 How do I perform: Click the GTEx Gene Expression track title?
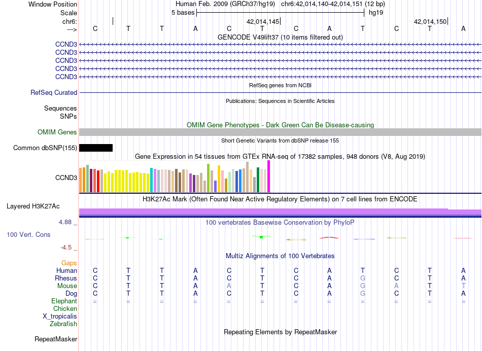(280, 156)
